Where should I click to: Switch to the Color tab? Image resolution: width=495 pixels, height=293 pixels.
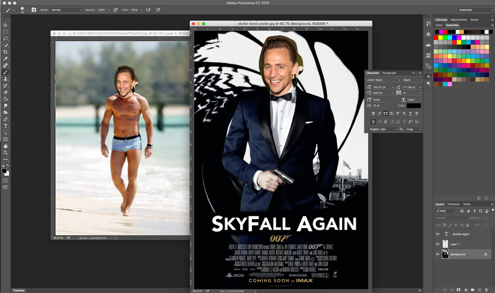(439, 25)
